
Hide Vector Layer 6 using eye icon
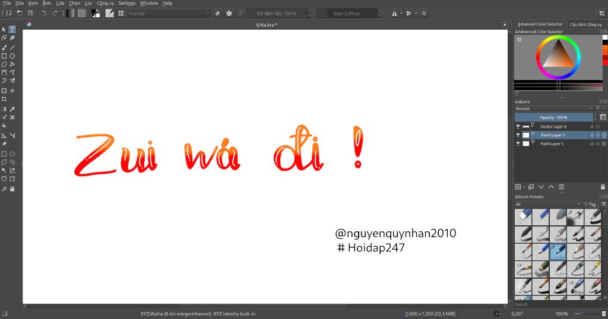tap(518, 127)
